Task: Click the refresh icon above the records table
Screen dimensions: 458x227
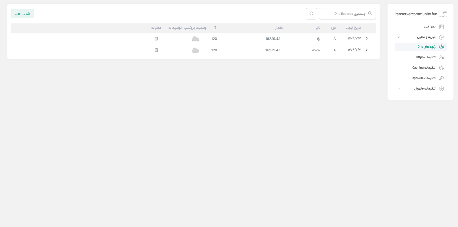Action: coord(311,14)
